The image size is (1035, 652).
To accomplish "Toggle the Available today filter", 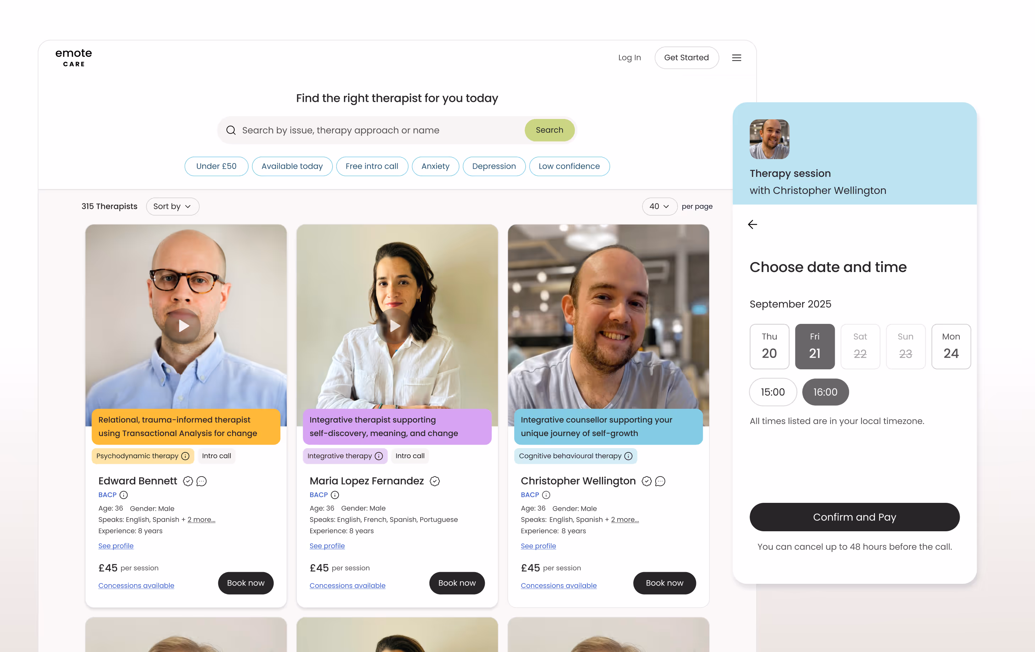I will click(x=292, y=167).
